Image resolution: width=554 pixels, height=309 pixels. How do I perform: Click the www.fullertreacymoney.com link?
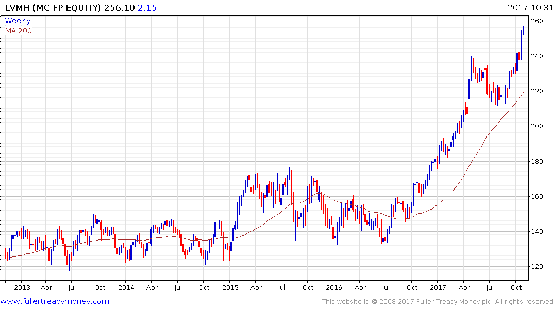coord(55,301)
